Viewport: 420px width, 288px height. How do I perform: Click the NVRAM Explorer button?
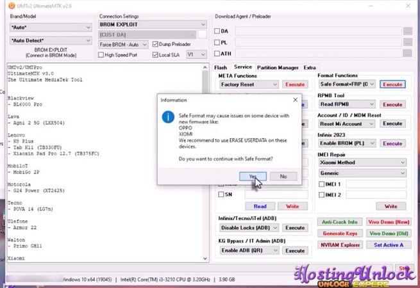[x=340, y=244]
